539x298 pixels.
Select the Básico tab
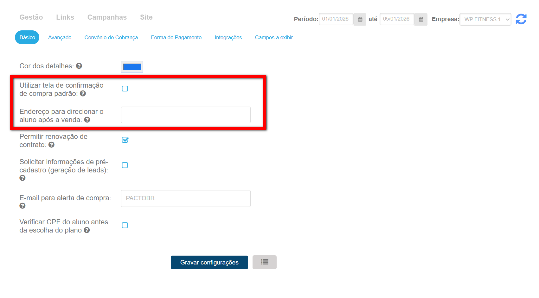click(27, 37)
